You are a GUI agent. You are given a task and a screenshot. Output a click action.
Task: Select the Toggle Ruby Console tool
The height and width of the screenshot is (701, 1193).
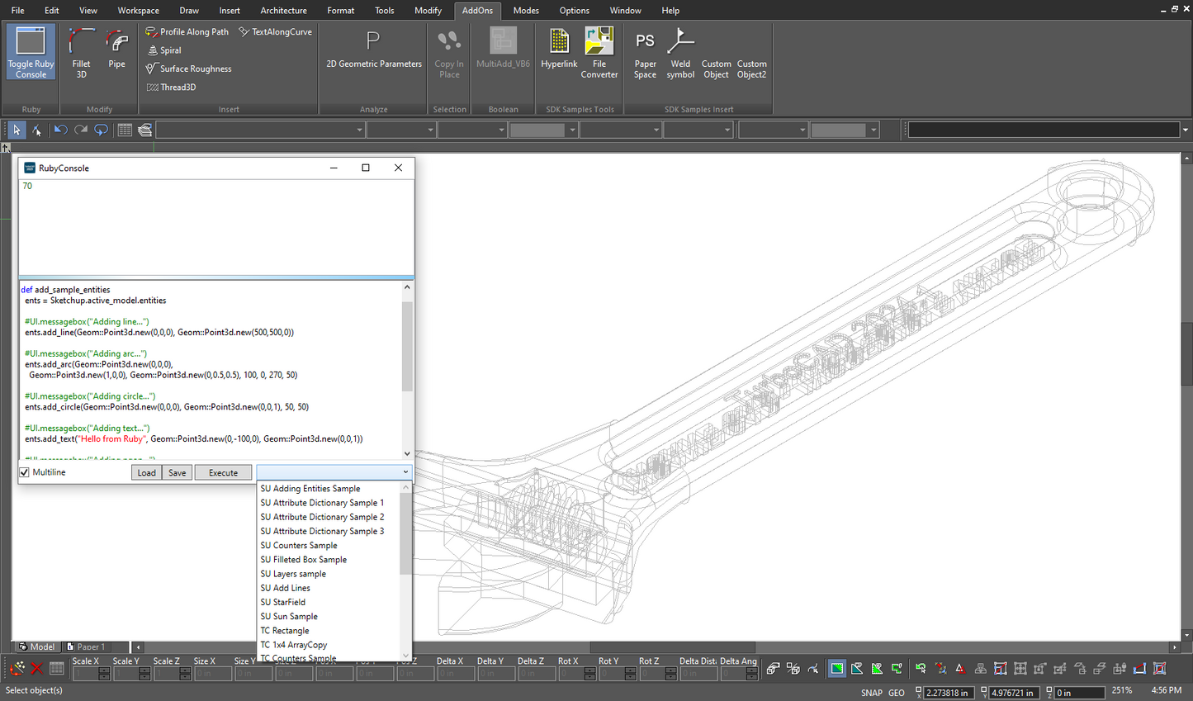click(x=30, y=51)
